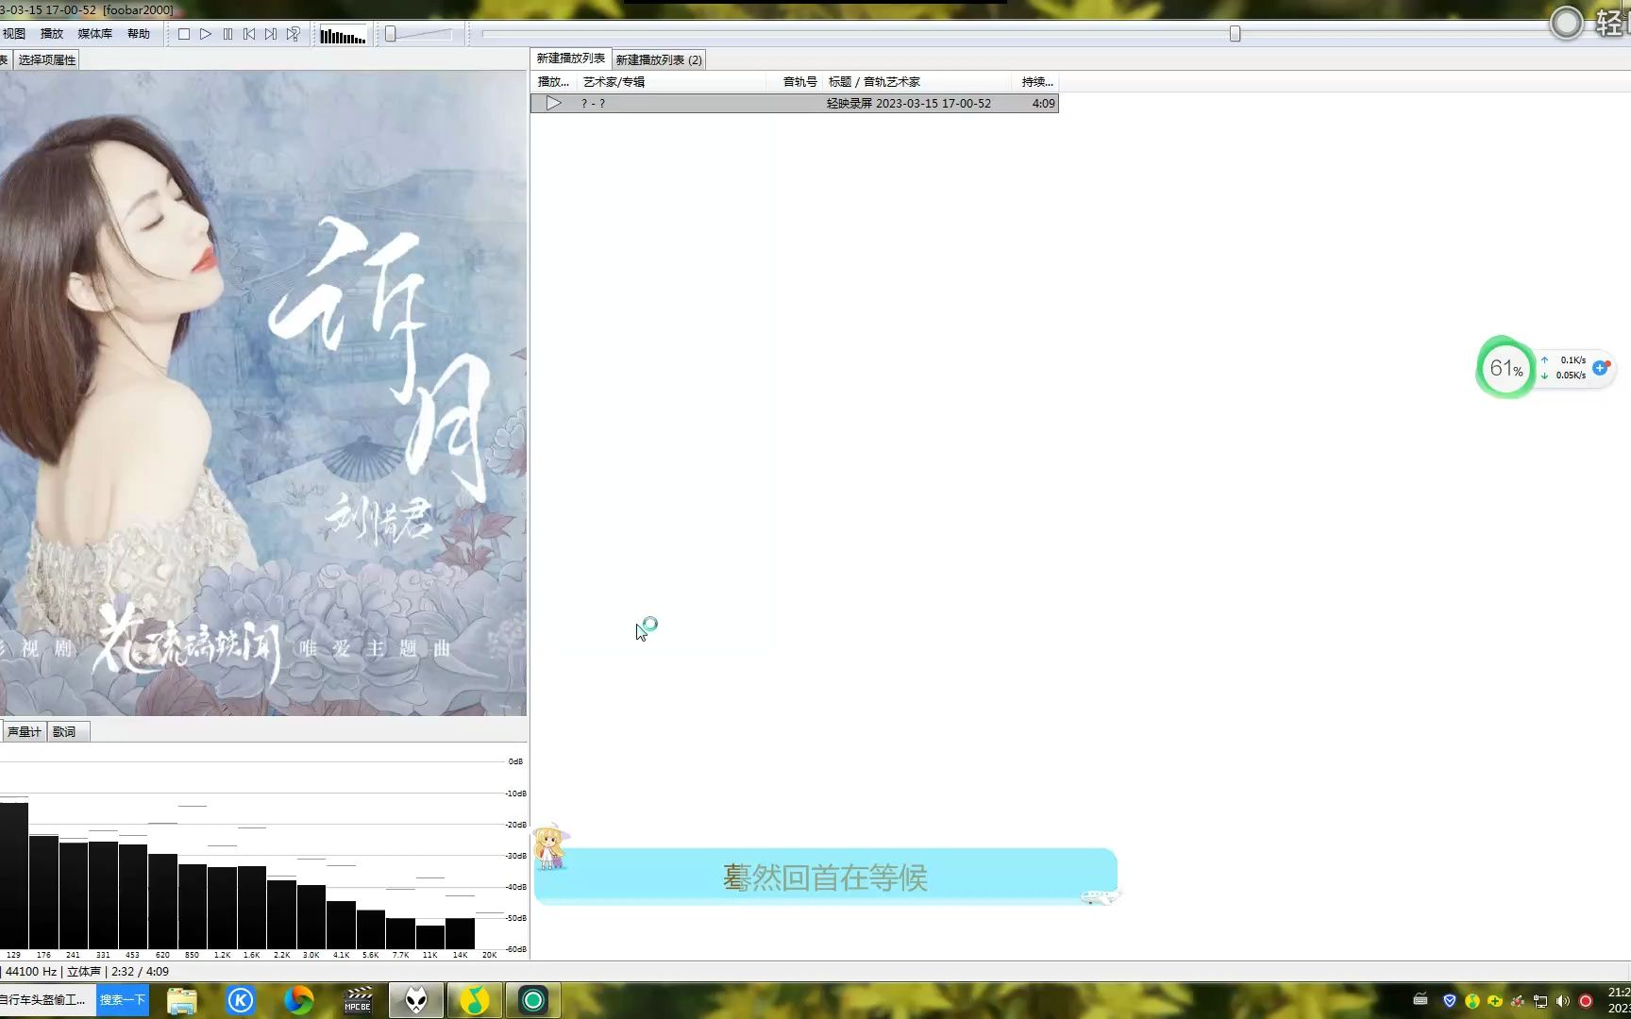Open QQ Music yellow icon in the taskbar
Image resolution: width=1631 pixels, height=1019 pixels.
coord(475,1000)
